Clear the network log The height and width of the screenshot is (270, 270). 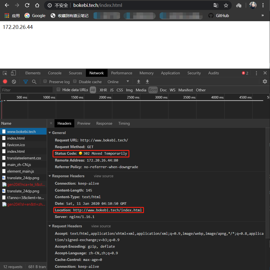point(14,82)
